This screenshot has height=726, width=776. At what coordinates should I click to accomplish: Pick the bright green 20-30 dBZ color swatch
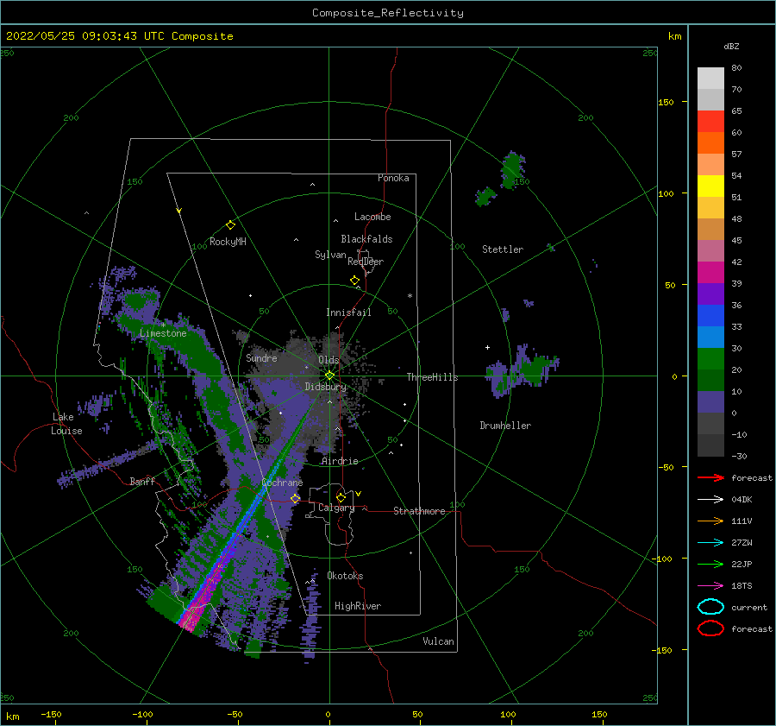click(x=710, y=359)
